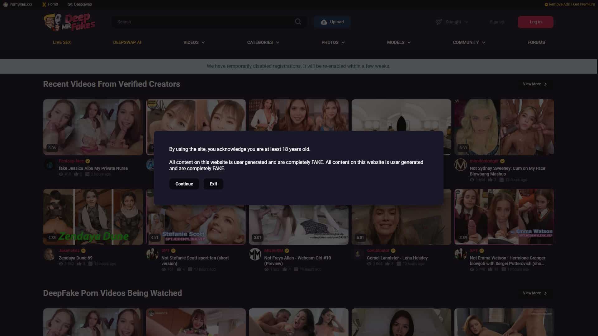Click the DeepSwap icon in the top bar
Screen dimensions: 598x336
(69, 4)
